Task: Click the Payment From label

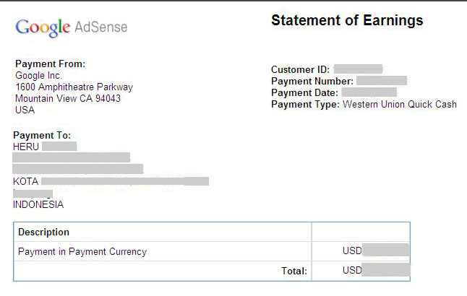Action: pyautogui.click(x=50, y=64)
